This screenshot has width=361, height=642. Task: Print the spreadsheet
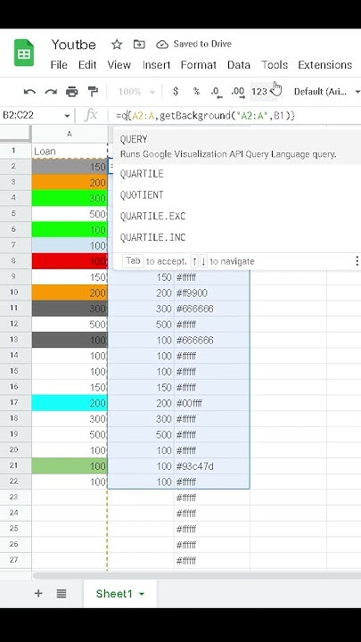click(x=71, y=92)
